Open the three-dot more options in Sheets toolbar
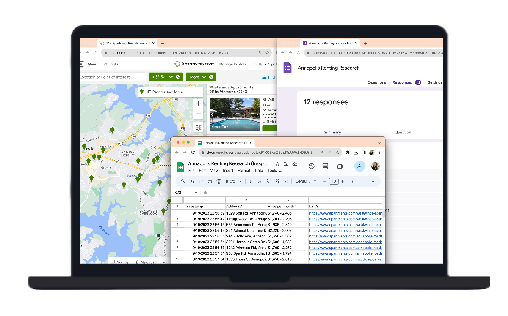 point(353,181)
